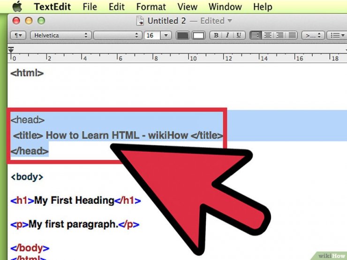Open the Help menu
This screenshot has width=347, height=260.
(263, 7)
